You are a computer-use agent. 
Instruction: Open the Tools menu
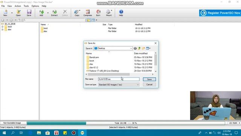coord(26,6)
